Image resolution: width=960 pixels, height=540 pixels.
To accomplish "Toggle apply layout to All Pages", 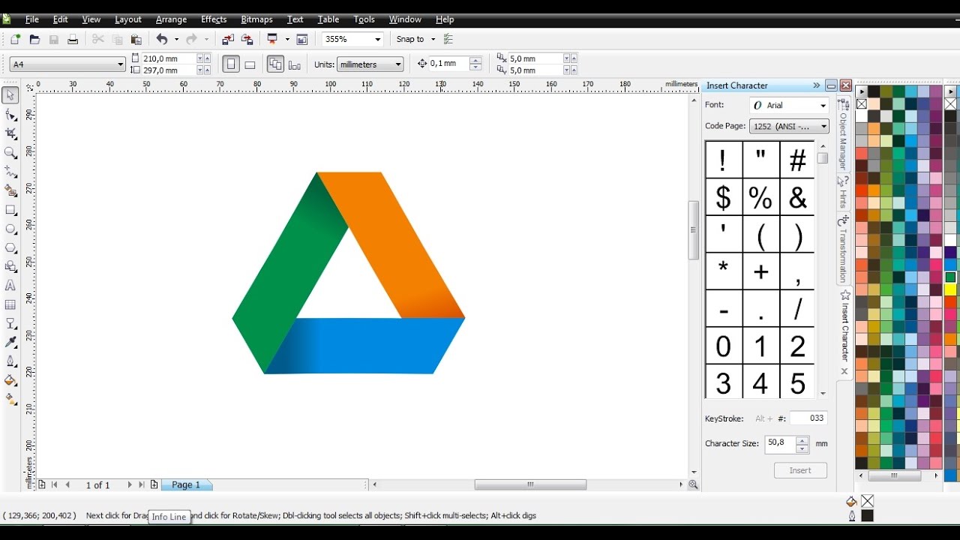I will 275,64.
